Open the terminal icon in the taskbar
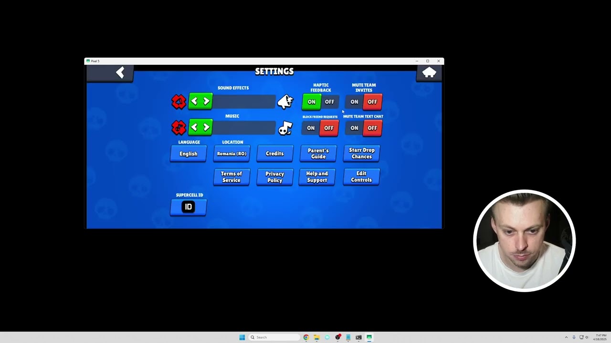The height and width of the screenshot is (343, 611). [x=358, y=337]
